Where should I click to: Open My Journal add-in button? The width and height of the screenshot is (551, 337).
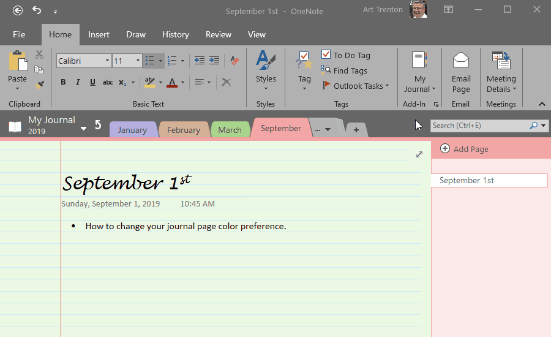pyautogui.click(x=419, y=72)
